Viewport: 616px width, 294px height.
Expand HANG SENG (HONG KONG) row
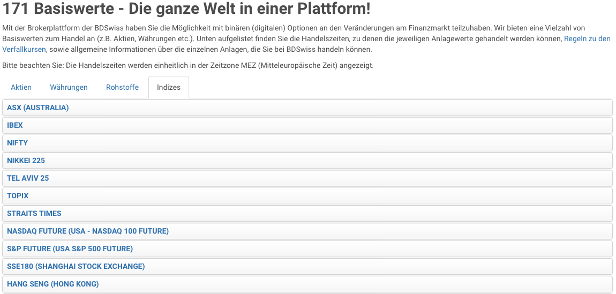(307, 284)
